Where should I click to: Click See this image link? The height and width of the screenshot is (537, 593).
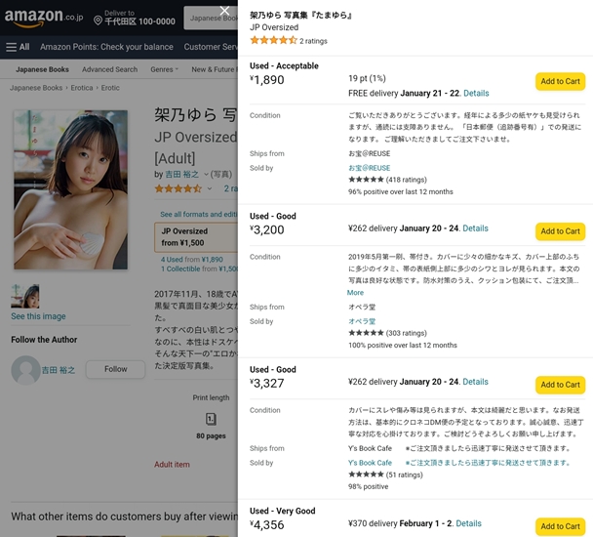[x=38, y=316]
